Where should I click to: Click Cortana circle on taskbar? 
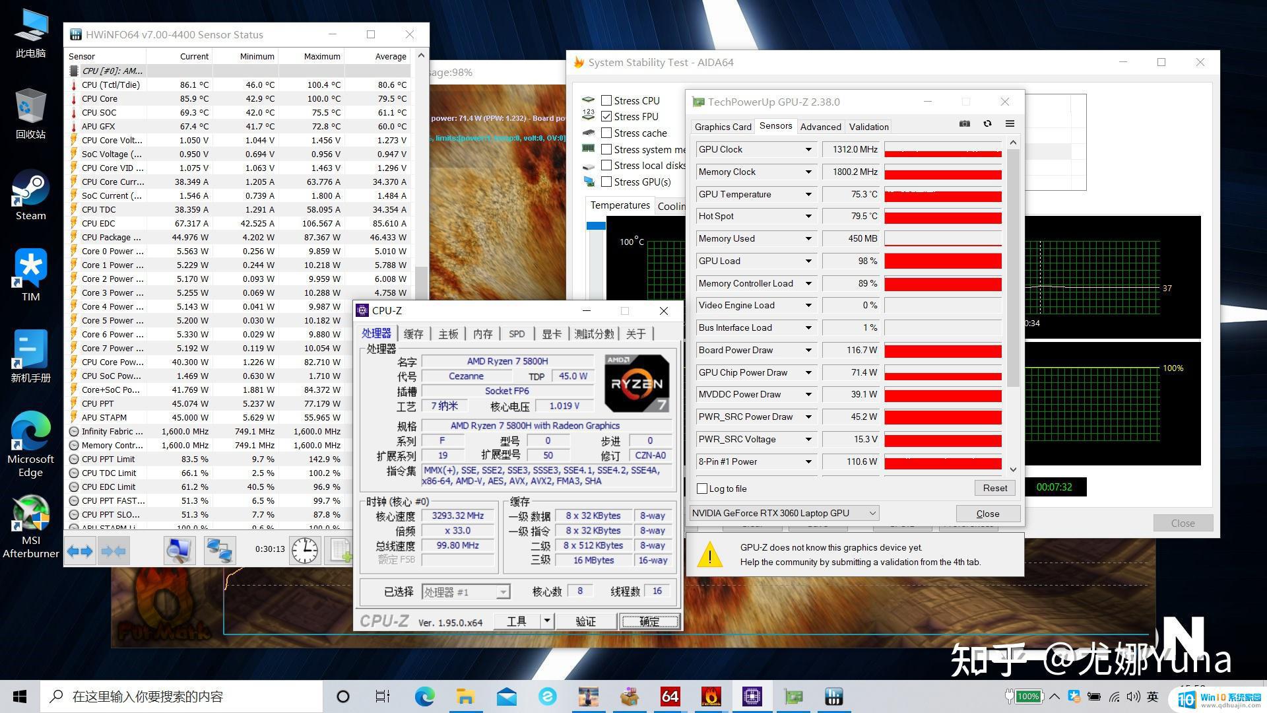[x=342, y=696]
